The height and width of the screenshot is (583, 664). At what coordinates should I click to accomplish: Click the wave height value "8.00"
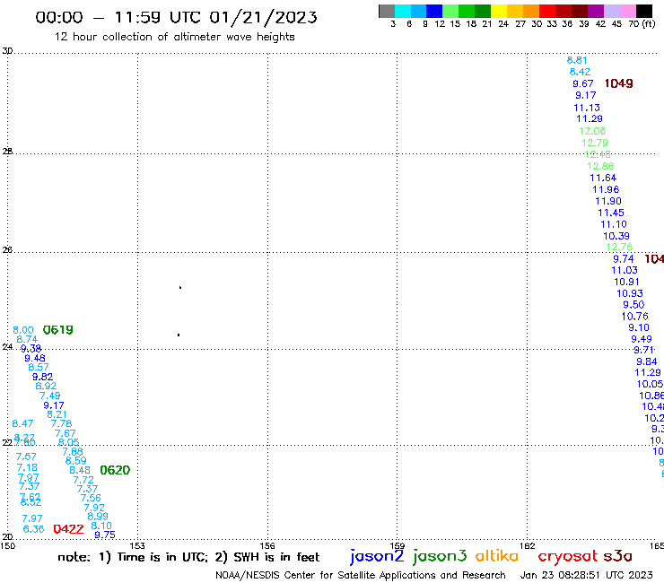pos(22,330)
